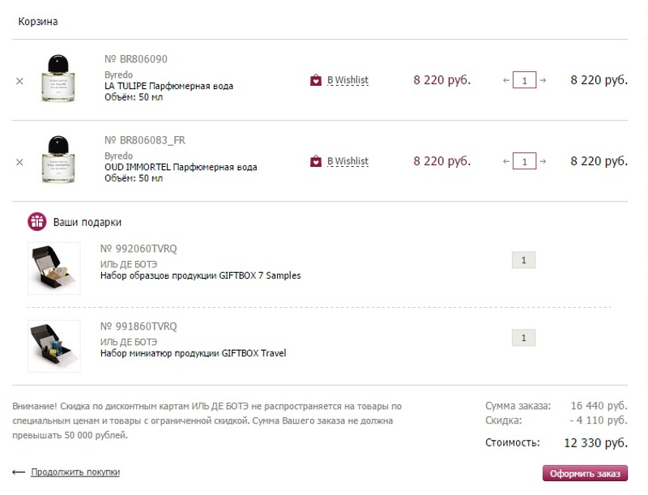The height and width of the screenshot is (495, 648).
Task: Click the LA TULIPE quantity input field
Action: [x=525, y=80]
